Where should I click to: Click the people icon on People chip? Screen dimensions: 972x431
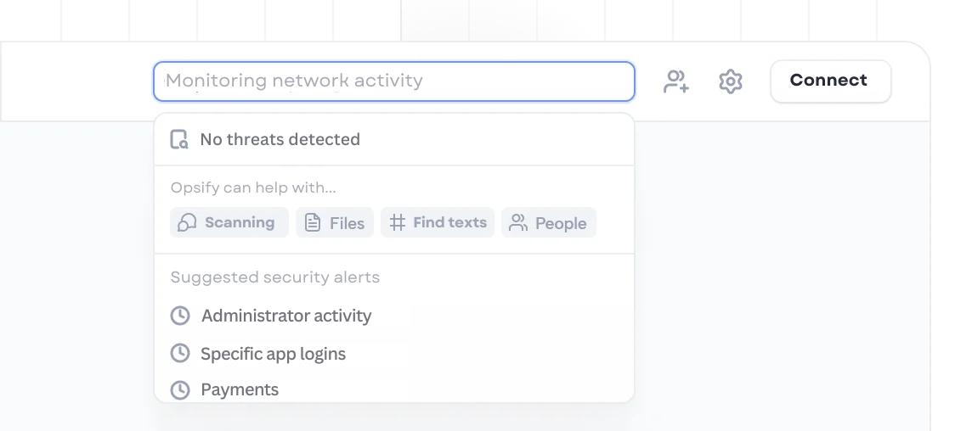coord(517,223)
